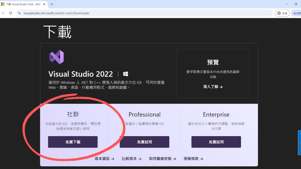The width and height of the screenshot is (301, 169).
Task: Click the Enterprise edition title
Action: pyautogui.click(x=216, y=114)
